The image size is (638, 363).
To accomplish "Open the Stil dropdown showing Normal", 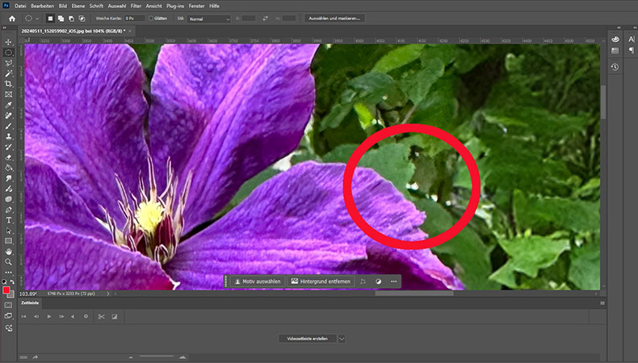I will pos(208,18).
